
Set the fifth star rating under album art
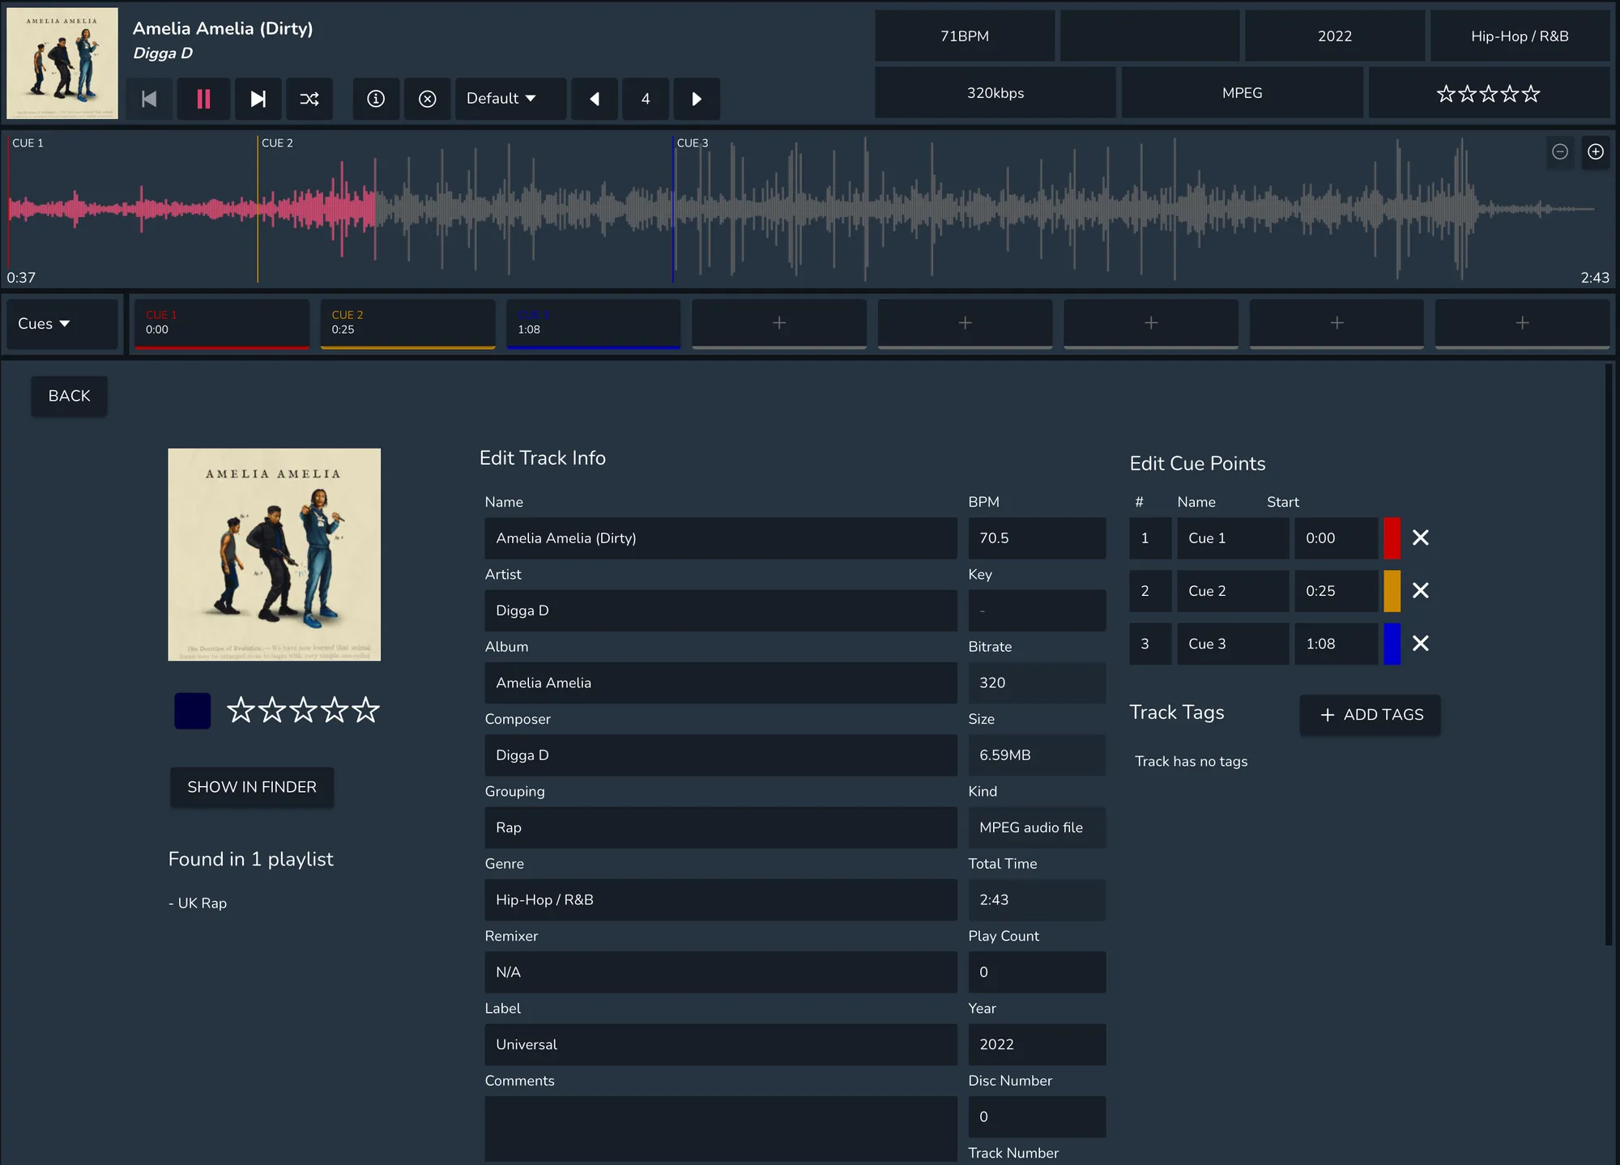[366, 710]
